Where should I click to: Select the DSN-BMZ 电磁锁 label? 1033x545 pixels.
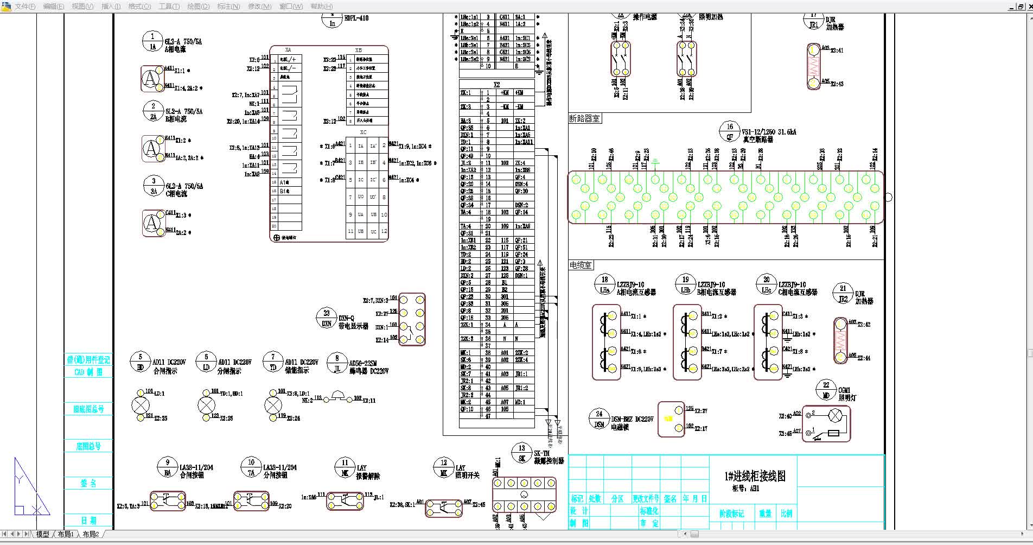point(633,423)
